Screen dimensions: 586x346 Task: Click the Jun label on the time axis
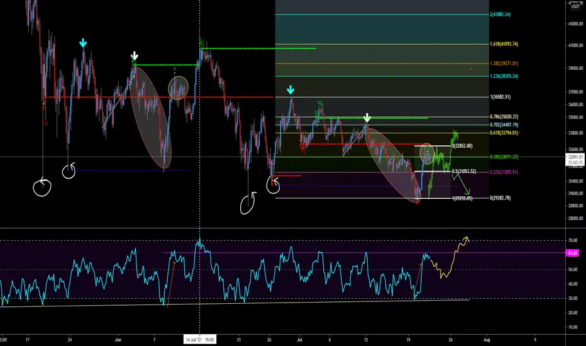118,340
